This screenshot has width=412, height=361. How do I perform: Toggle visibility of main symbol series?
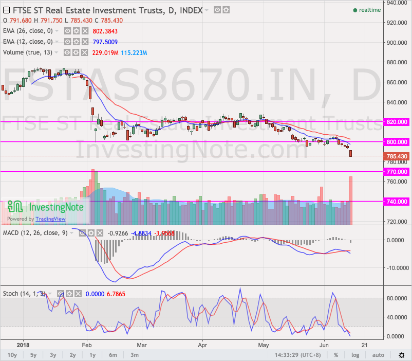click(218, 10)
